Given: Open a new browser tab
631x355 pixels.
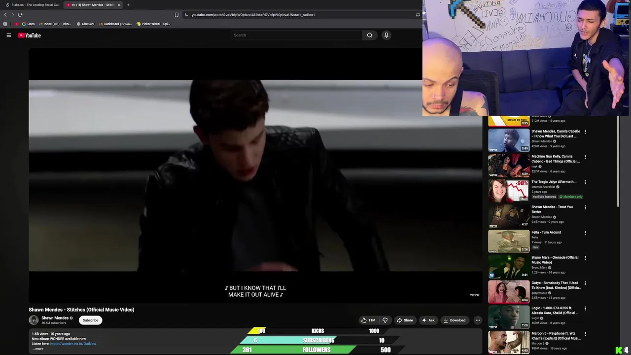Looking at the screenshot, I should [128, 5].
